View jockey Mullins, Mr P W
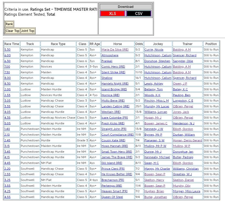This screenshot has width=225, height=204. [x=155, y=146]
